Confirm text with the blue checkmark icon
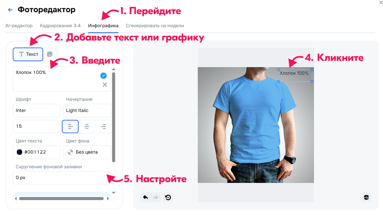This screenshot has height=215, width=383. coord(104,76)
